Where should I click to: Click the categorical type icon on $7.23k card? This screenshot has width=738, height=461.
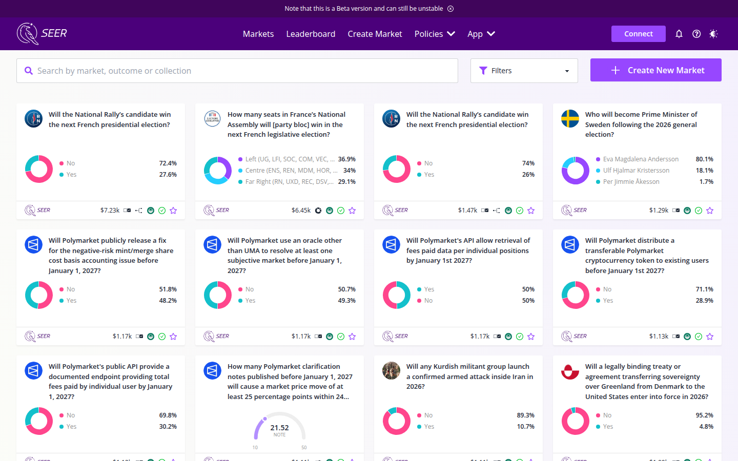point(127,211)
